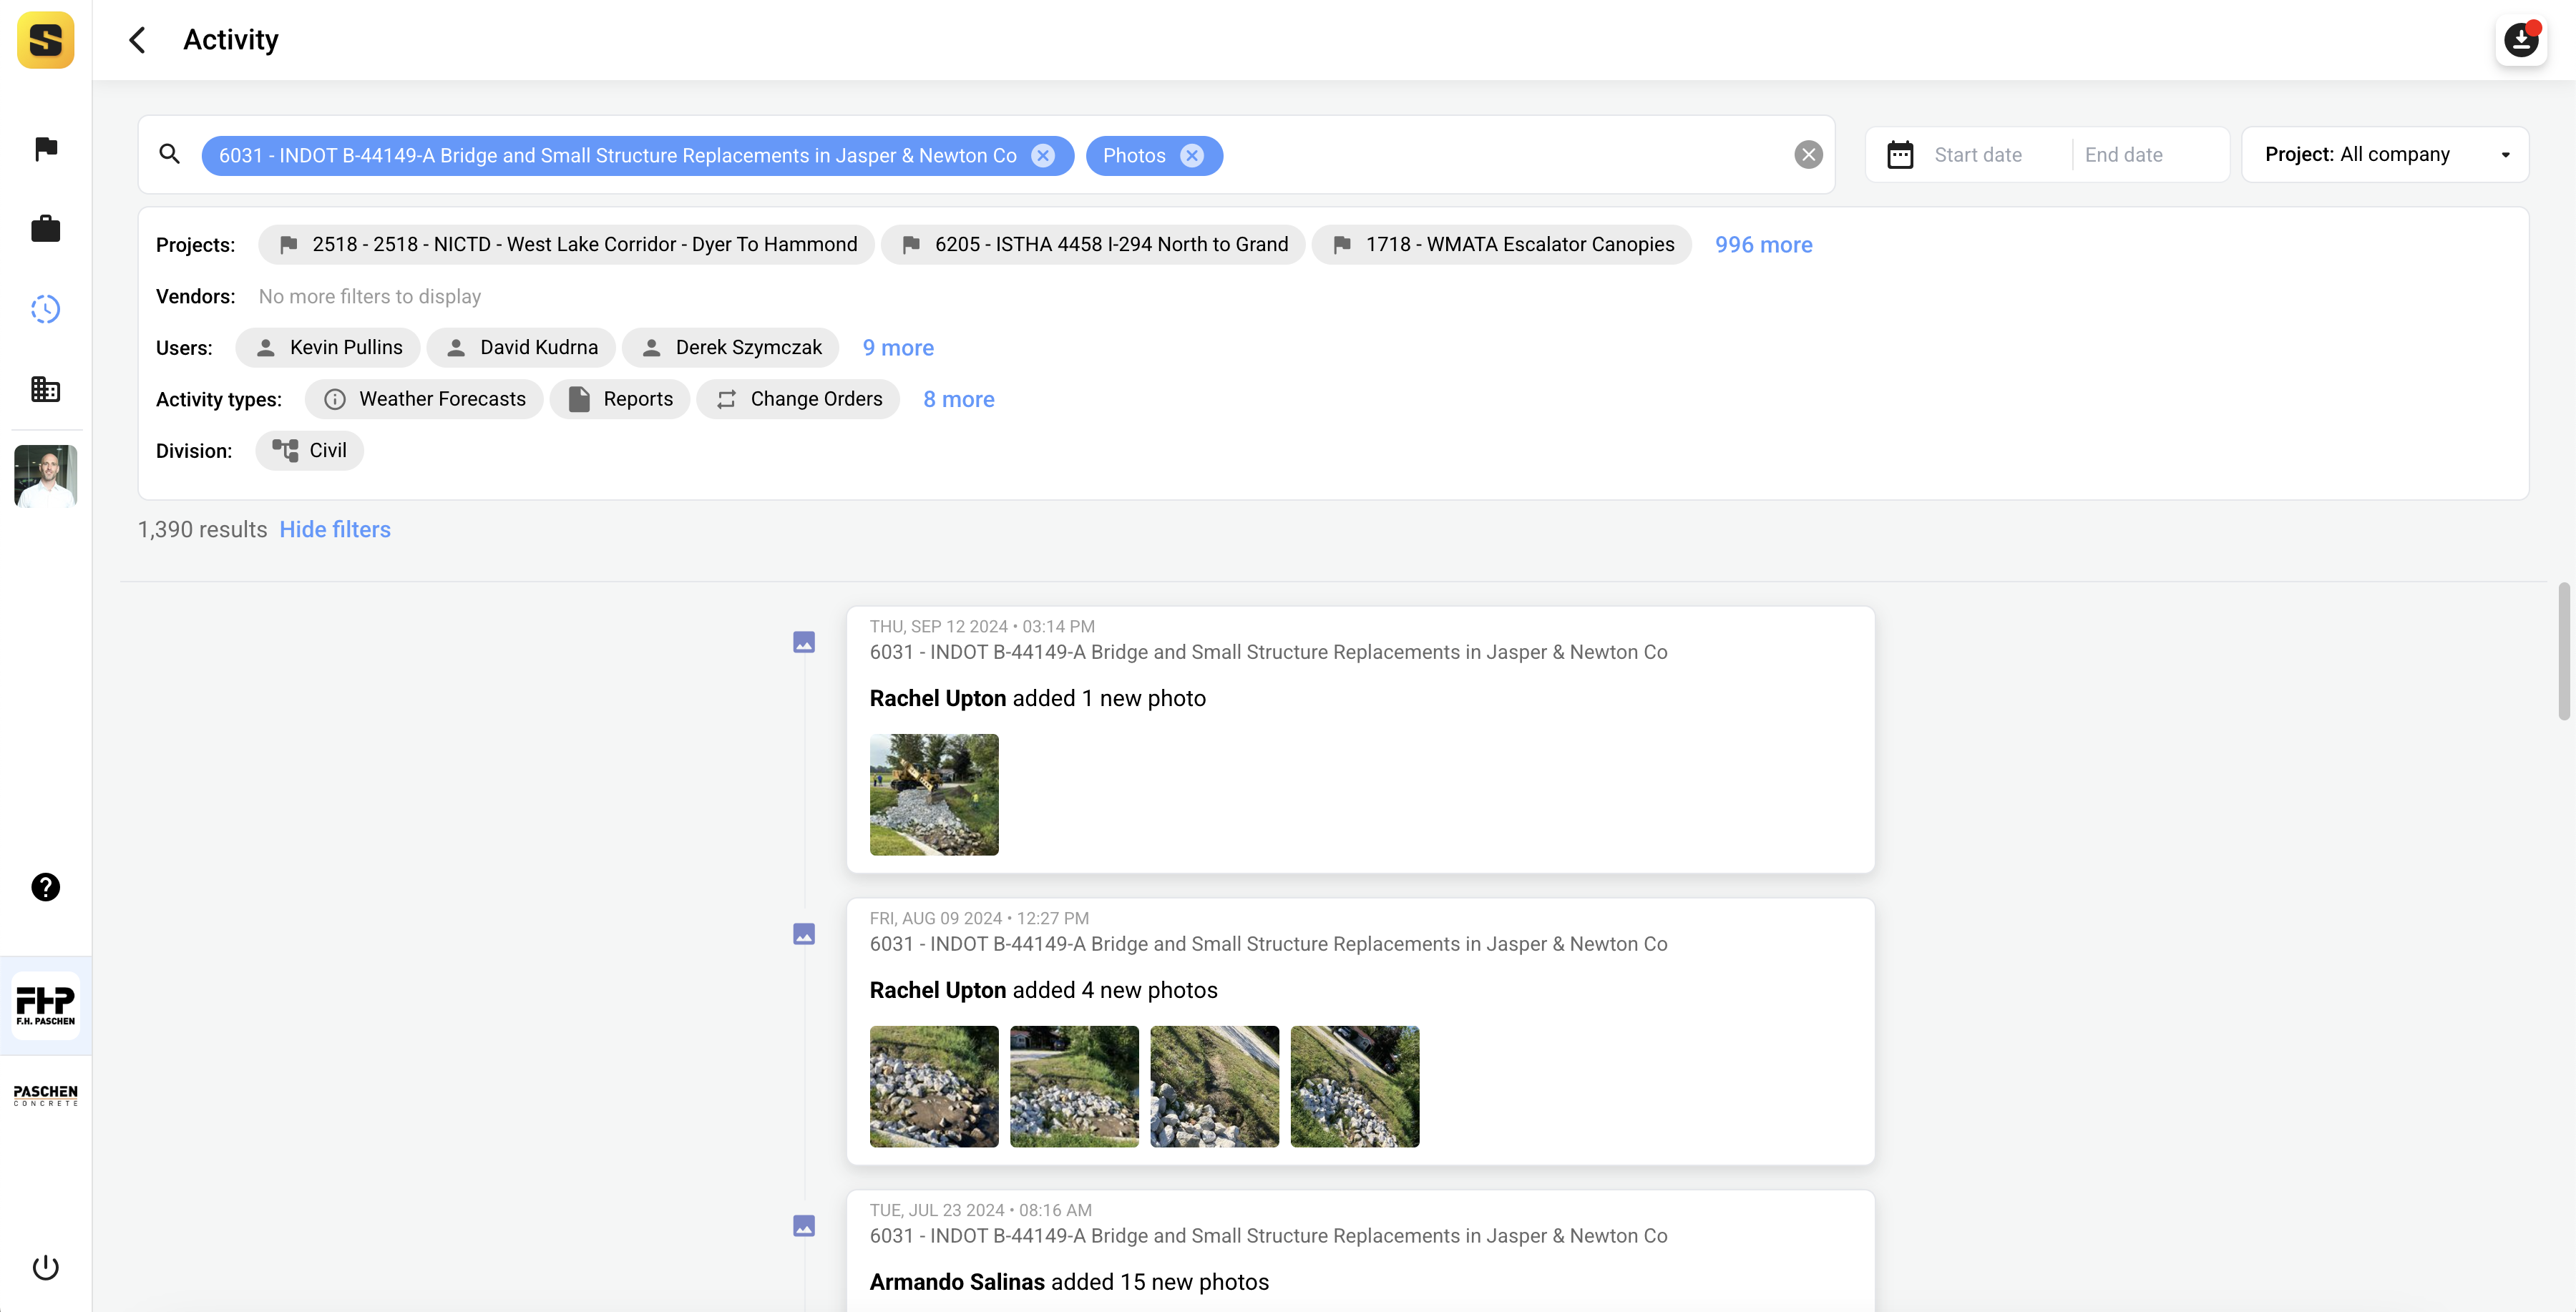Open the briefcase icon in the sidebar

pyautogui.click(x=46, y=229)
